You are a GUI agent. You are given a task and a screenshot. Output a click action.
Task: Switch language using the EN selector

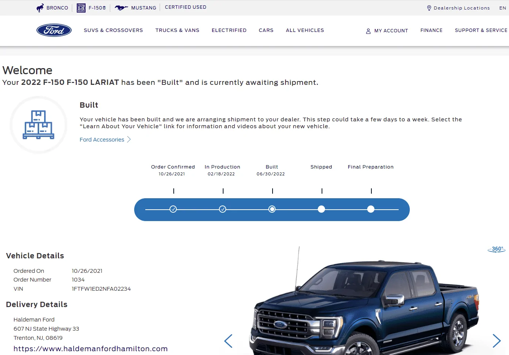click(503, 8)
